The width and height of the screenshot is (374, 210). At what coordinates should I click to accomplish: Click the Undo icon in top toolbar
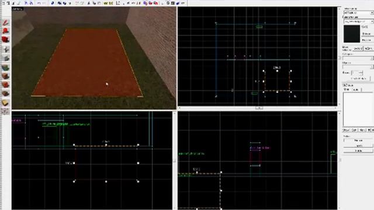(x=39, y=3)
